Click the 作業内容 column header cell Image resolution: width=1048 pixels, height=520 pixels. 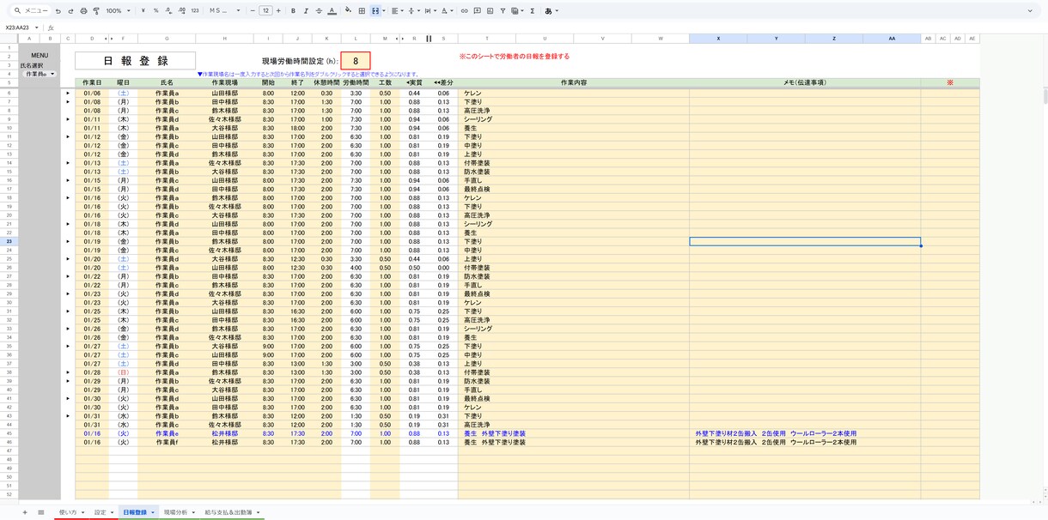(573, 82)
